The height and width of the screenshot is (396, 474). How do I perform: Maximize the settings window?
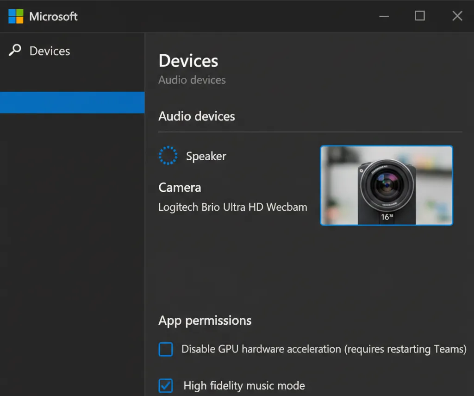pos(419,16)
